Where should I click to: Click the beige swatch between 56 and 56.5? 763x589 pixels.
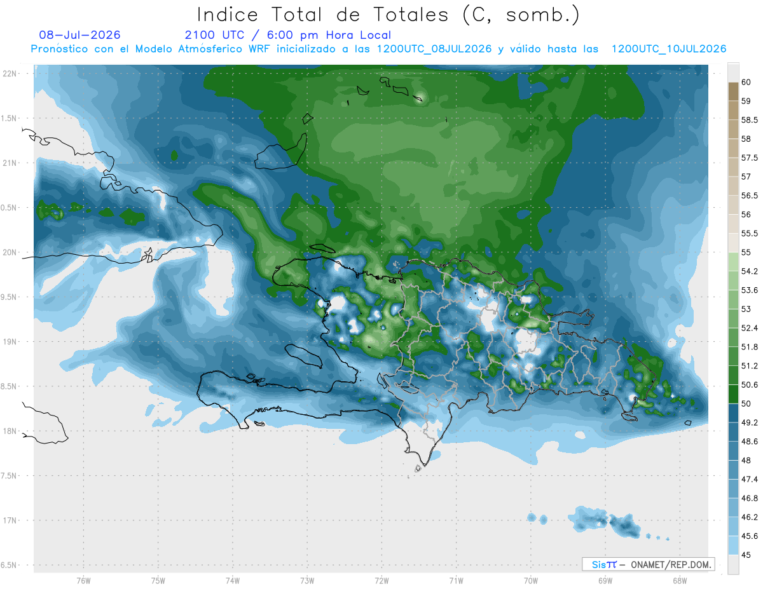tap(733, 205)
